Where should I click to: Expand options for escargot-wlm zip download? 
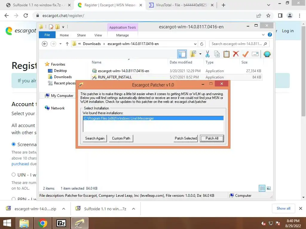(64, 209)
